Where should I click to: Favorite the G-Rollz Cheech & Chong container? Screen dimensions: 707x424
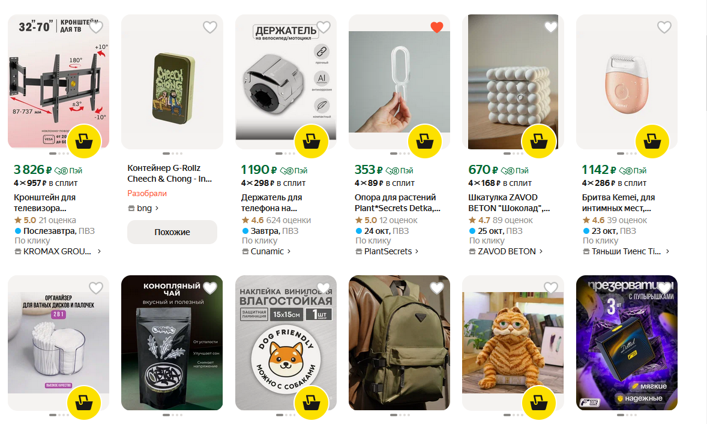point(209,27)
